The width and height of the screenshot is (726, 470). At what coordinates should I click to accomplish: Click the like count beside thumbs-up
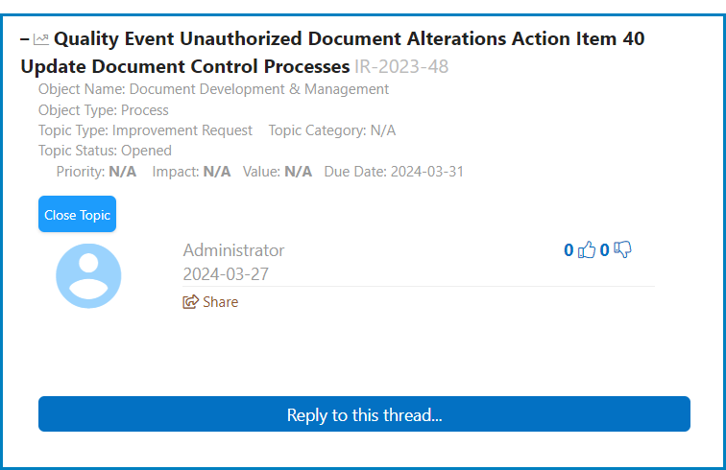pyautogui.click(x=569, y=250)
